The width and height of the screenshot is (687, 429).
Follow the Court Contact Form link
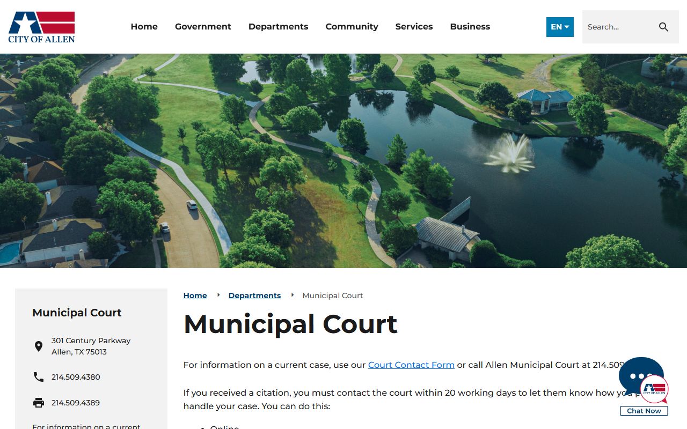pyautogui.click(x=411, y=365)
